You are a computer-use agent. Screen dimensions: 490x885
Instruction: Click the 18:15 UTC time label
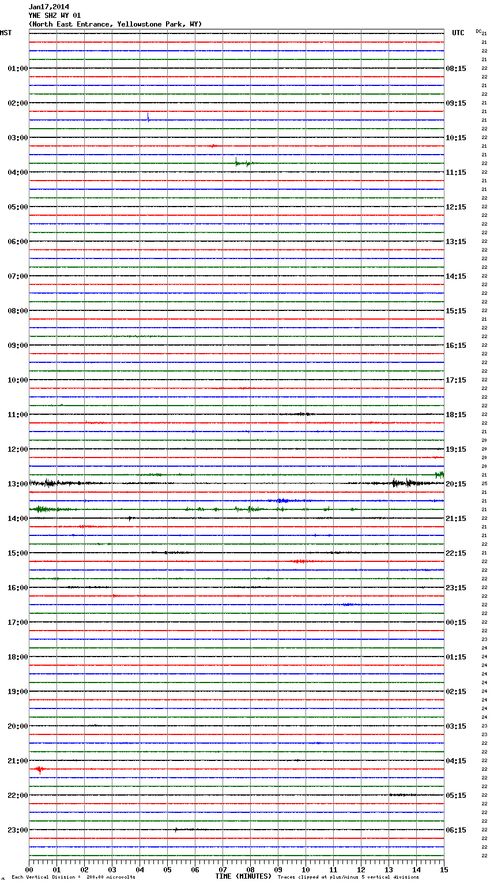pyautogui.click(x=456, y=415)
